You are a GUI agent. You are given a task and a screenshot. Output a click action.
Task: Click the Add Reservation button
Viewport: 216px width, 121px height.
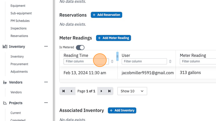[106, 15]
